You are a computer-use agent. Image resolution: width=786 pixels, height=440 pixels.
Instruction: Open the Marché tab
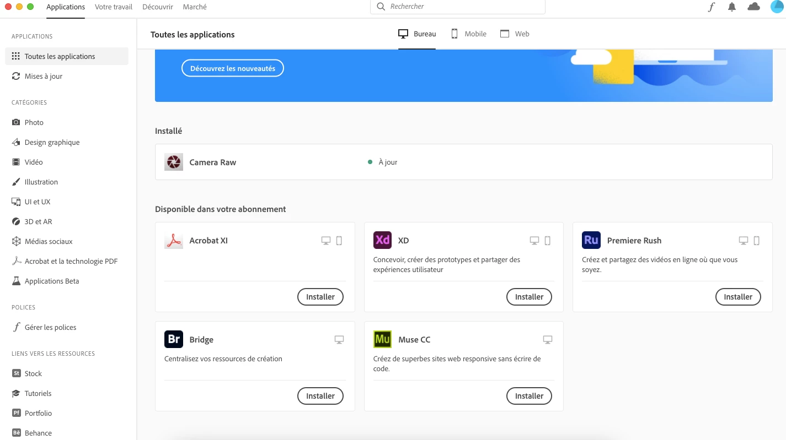coord(195,7)
